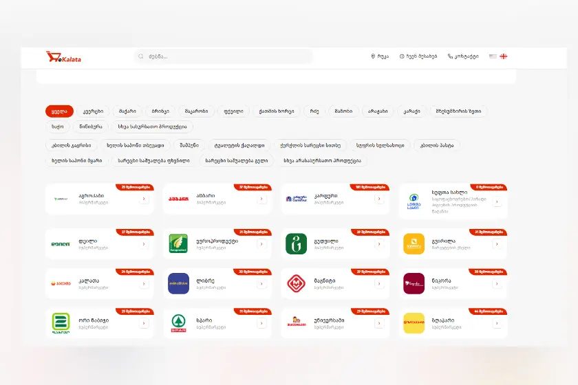Filter by the შამპუნი category chip
The image size is (578, 385).
[189, 146]
